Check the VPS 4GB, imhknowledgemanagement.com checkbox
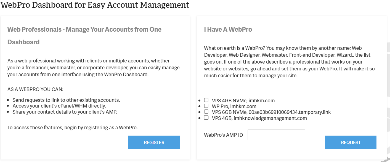This screenshot has width=390, height=162. 206,117
